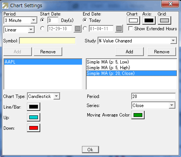Change the Moving Average green color swatch

click(x=138, y=115)
